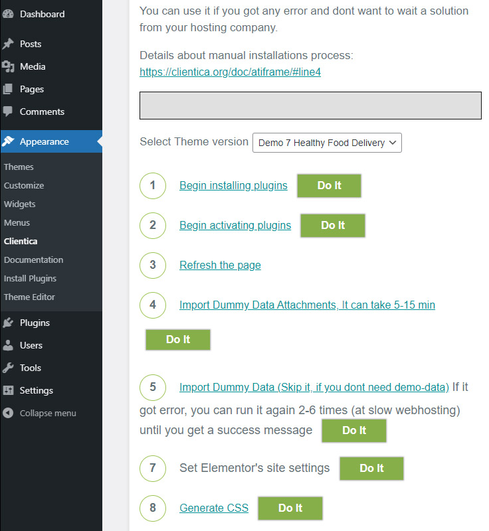Click the Comments speech bubble icon
Screen dimensions: 489x531
click(x=8, y=112)
